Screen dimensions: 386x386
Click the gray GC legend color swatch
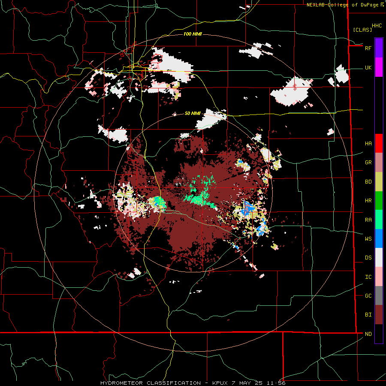379,296
